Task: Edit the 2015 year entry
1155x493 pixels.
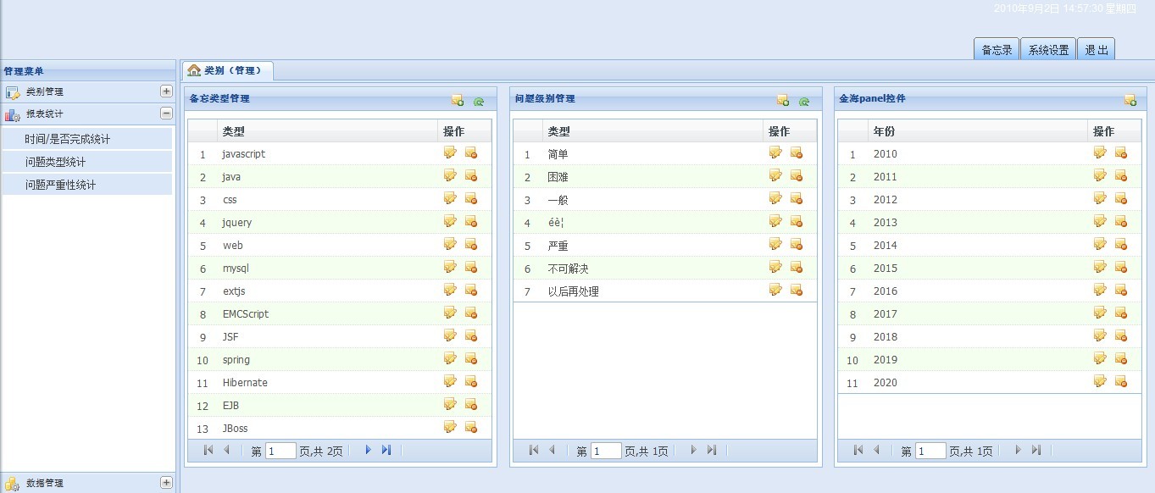Action: click(1099, 267)
